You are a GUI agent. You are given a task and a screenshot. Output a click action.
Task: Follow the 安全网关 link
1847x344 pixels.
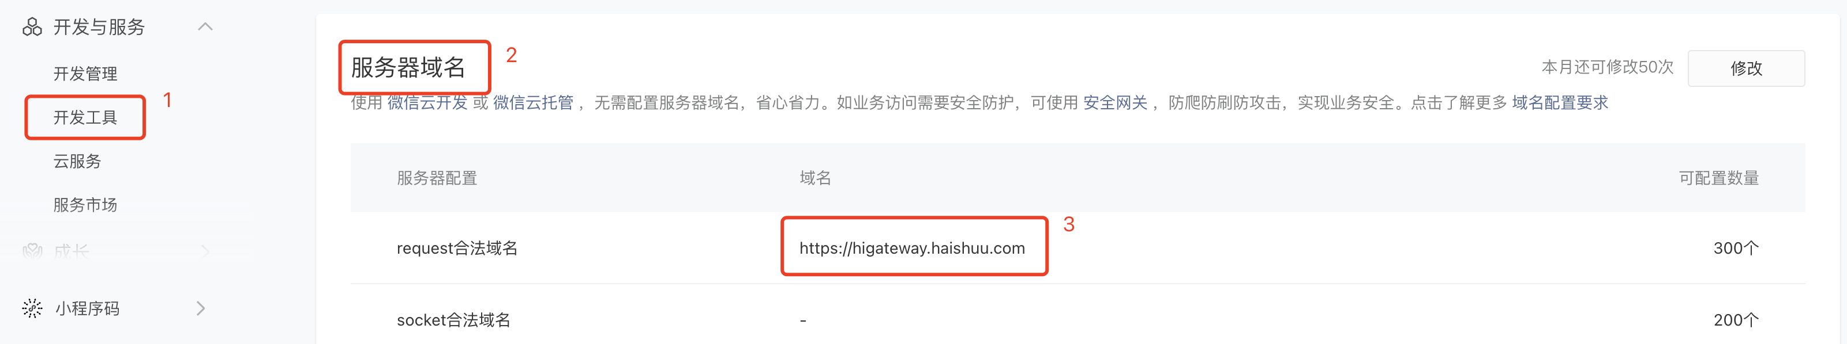tap(1115, 103)
